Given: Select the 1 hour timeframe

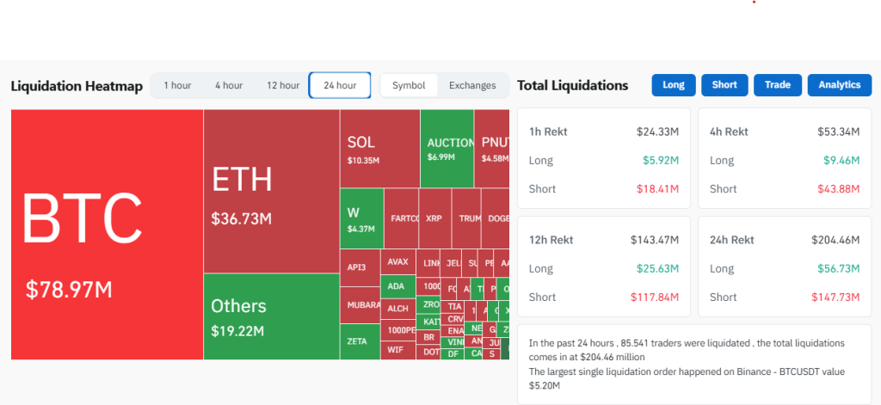Looking at the screenshot, I should coord(177,85).
